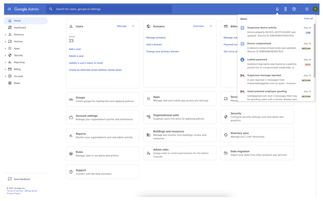323x201 pixels.
Task: Click the Account settings briefcase icon
Action: [71, 118]
